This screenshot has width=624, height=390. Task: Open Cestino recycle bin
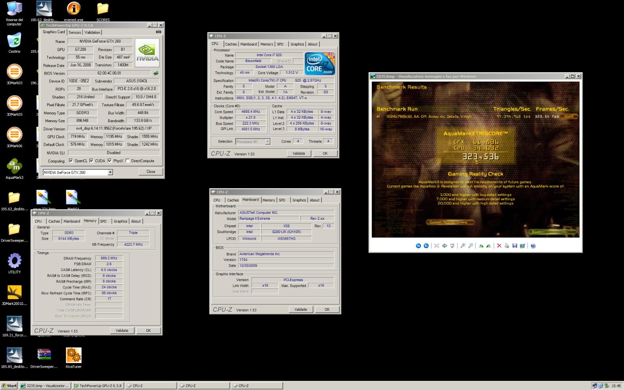pos(14,43)
